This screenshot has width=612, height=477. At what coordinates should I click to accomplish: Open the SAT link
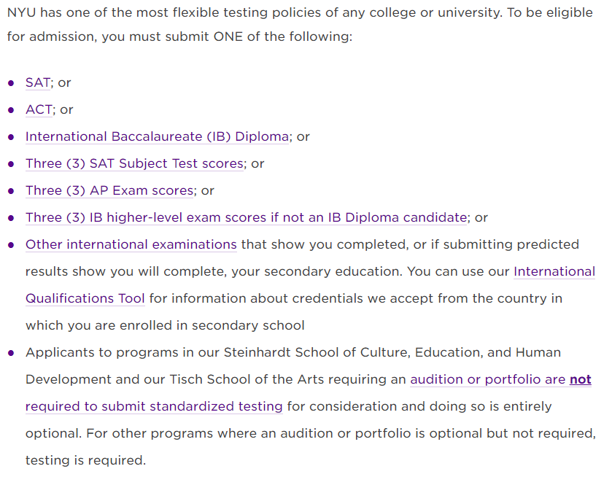coord(37,83)
